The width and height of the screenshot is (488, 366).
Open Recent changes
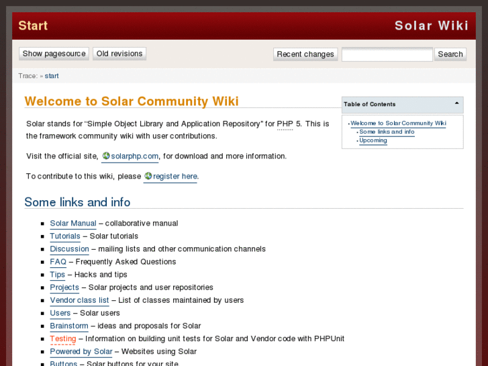[x=305, y=54]
